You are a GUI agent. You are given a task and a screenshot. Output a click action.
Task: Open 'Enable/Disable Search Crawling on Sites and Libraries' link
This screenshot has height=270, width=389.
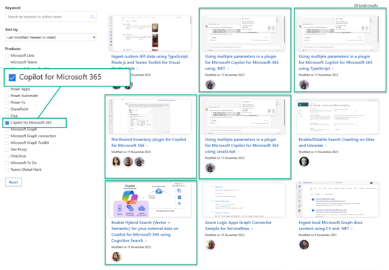336,142
